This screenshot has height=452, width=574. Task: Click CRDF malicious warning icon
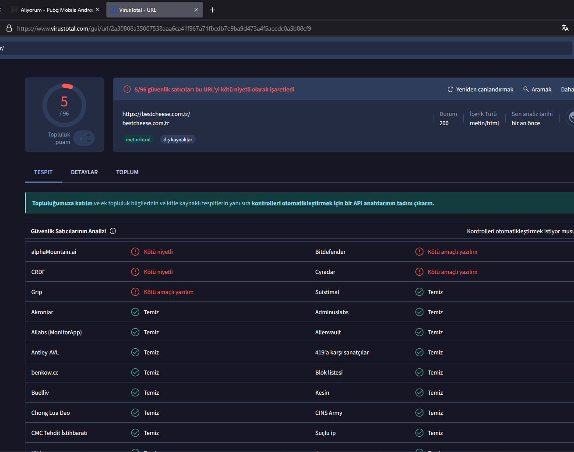[135, 272]
